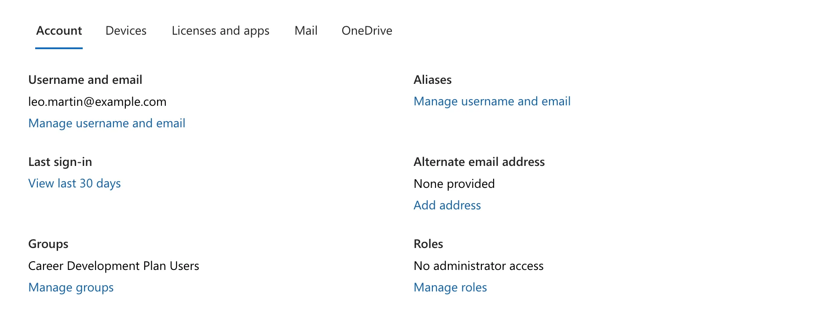The image size is (827, 309).
Task: Open Manage groups link
Action: [71, 287]
